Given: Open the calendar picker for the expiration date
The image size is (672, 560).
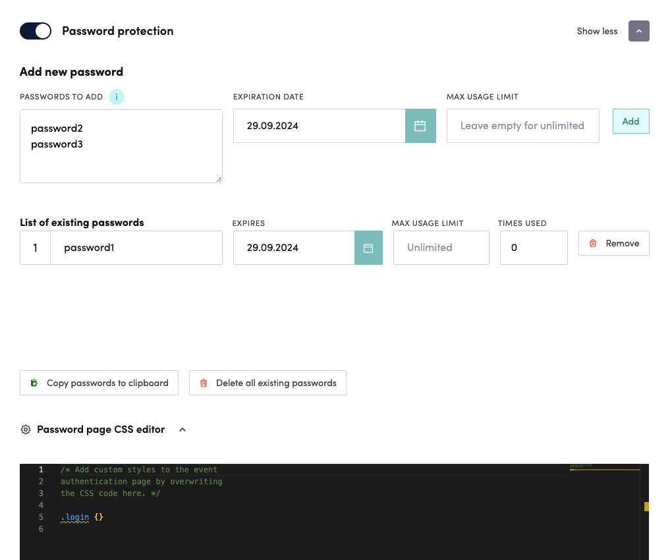Looking at the screenshot, I should pyautogui.click(x=420, y=125).
